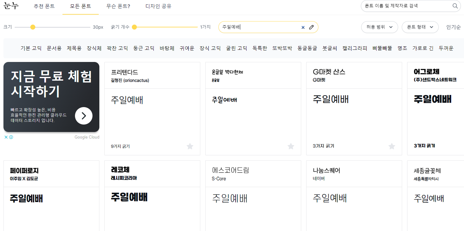
Task: Open the 페이퍼로지 font title
Action: coord(24,171)
